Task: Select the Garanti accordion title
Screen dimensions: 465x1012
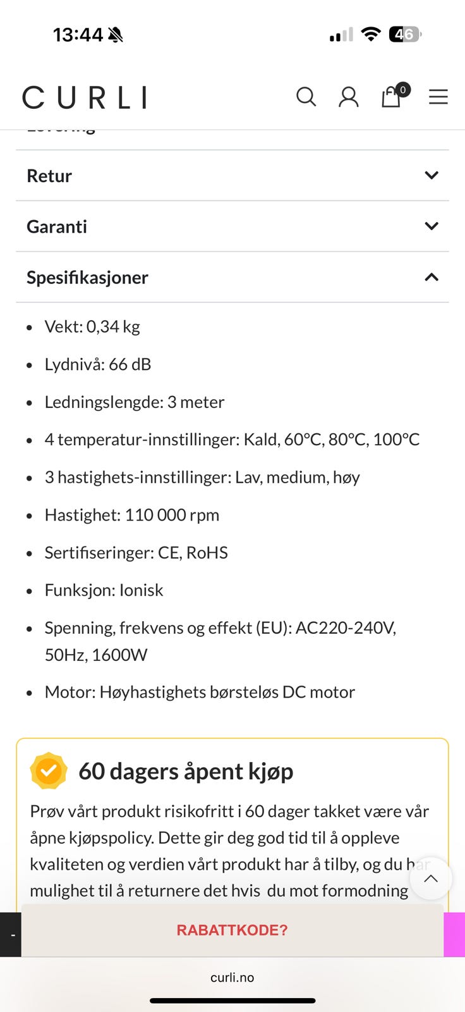Action: pos(57,226)
